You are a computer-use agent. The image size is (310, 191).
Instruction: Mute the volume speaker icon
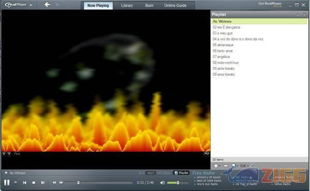[x=162, y=183]
